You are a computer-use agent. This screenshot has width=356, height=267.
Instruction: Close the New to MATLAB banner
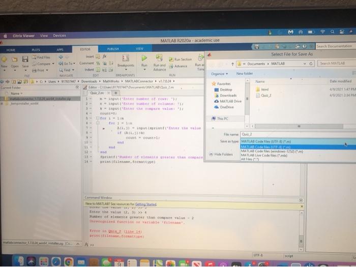[302, 206]
